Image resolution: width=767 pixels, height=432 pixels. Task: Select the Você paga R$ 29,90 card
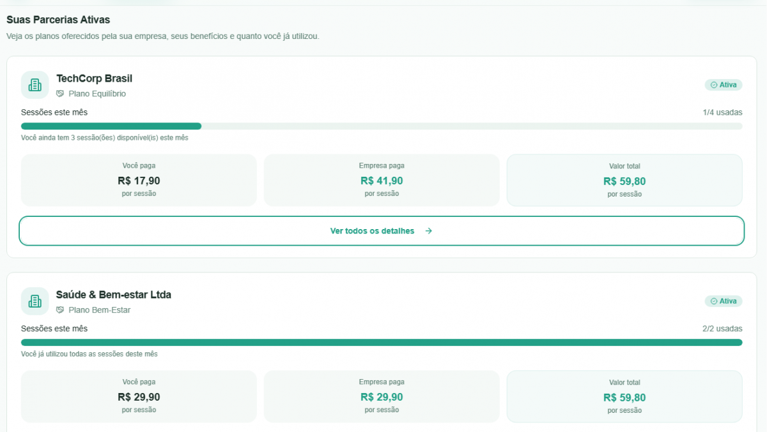[x=139, y=396]
